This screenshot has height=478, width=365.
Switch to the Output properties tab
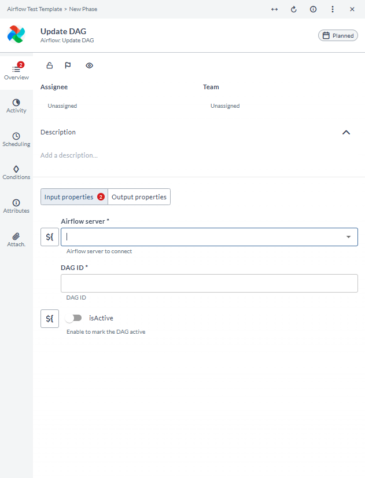tap(139, 196)
